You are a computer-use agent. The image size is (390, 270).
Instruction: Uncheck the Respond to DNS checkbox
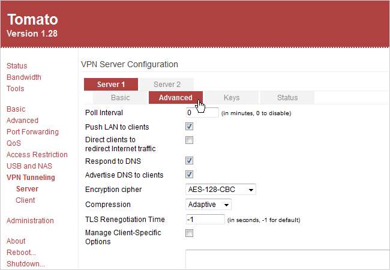pos(189,161)
